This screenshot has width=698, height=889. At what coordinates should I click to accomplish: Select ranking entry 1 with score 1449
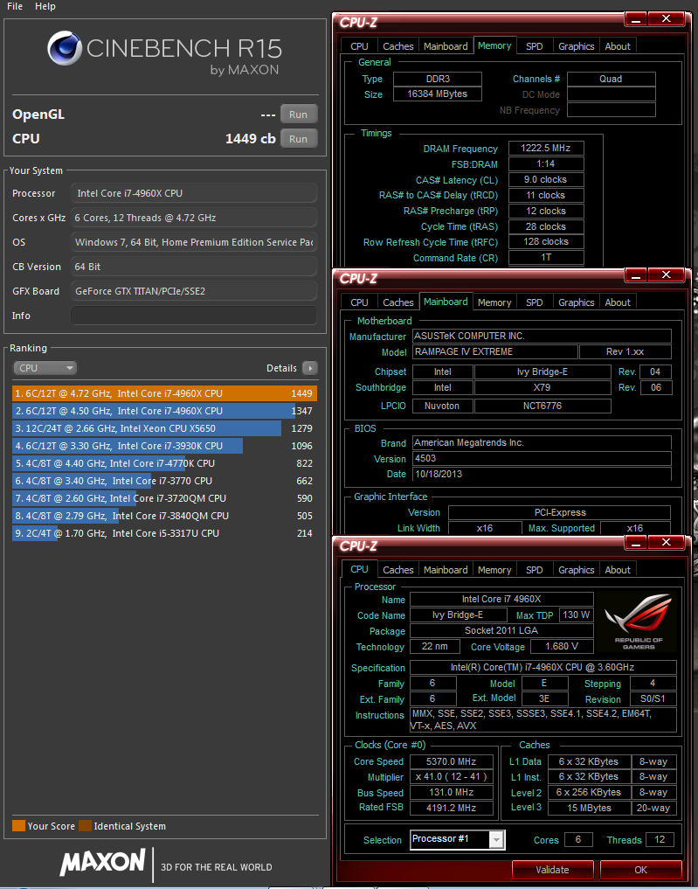[x=164, y=392]
